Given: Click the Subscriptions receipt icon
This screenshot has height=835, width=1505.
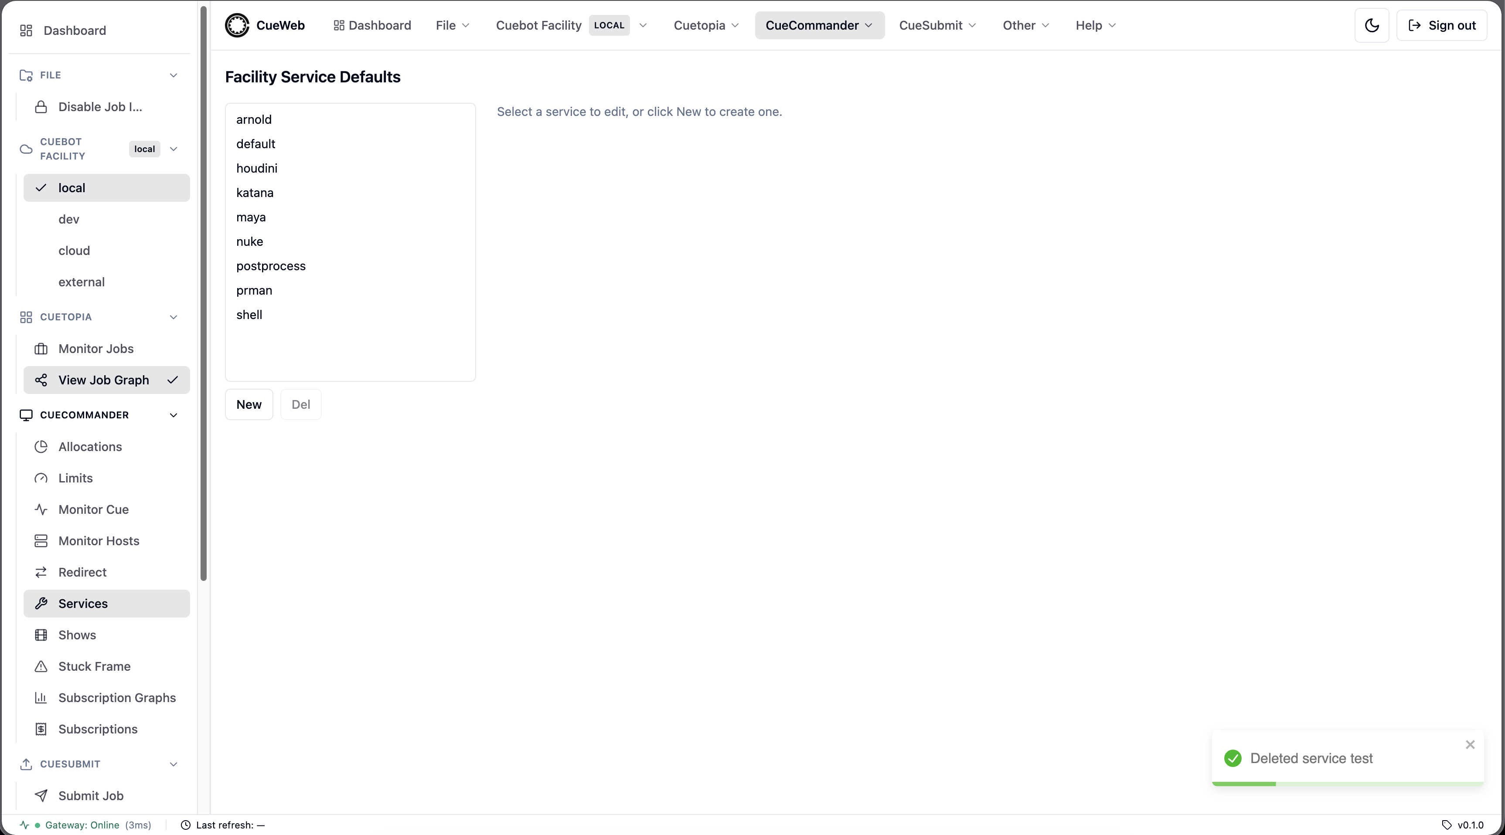Looking at the screenshot, I should point(41,729).
